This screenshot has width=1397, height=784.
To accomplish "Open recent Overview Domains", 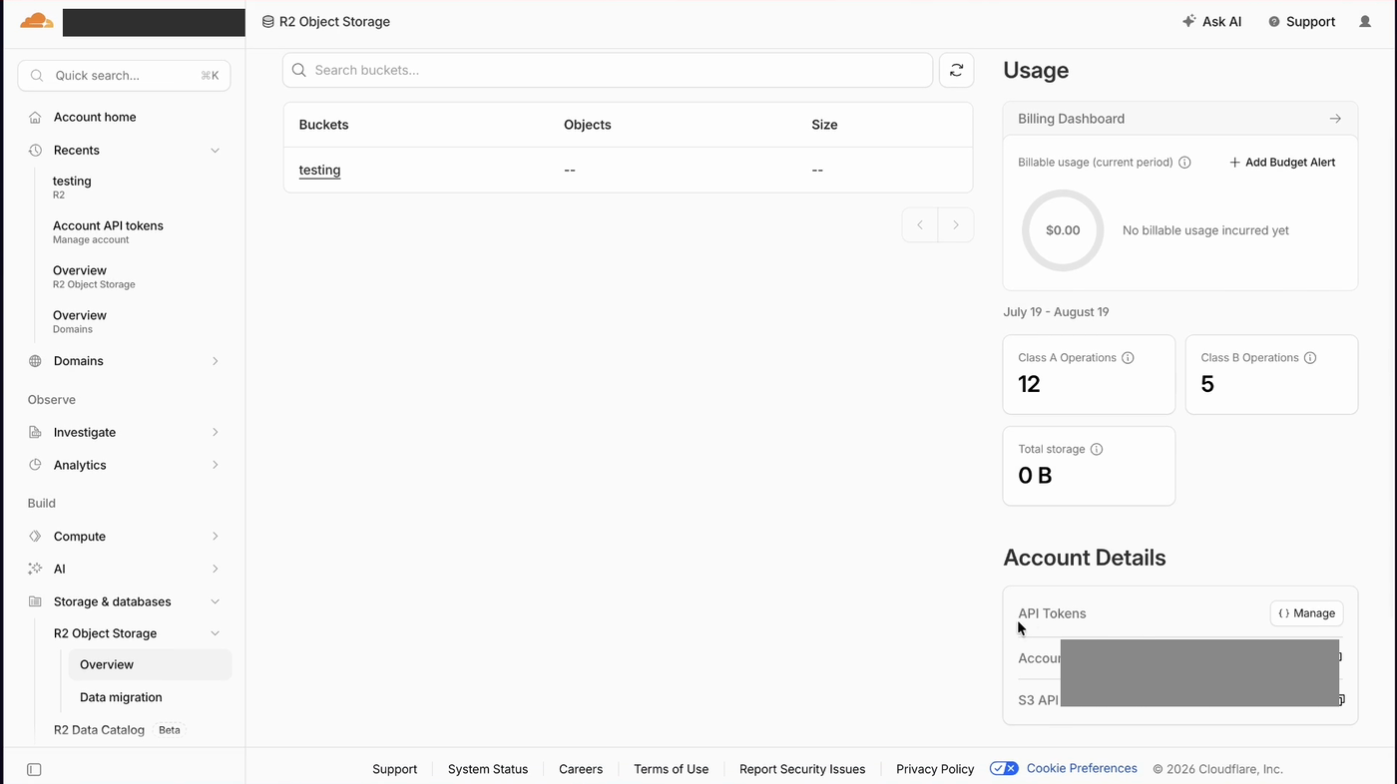I will [x=80, y=321].
